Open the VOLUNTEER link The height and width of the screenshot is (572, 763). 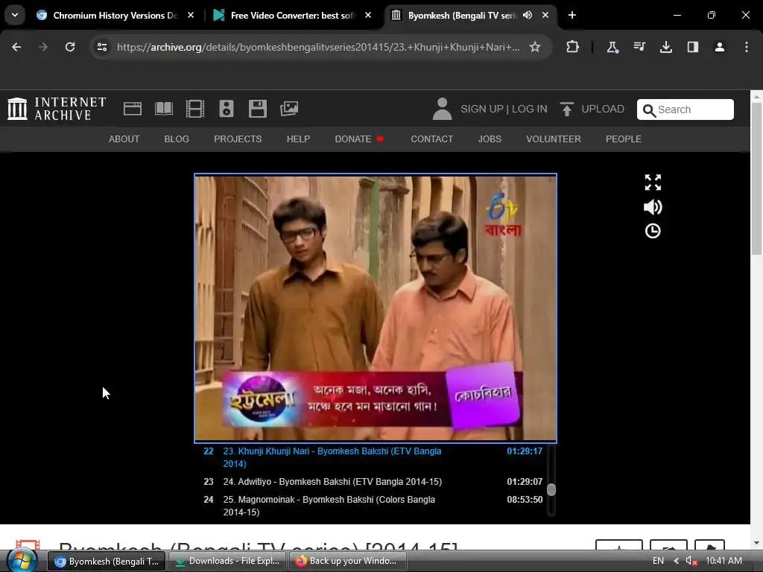coord(554,139)
